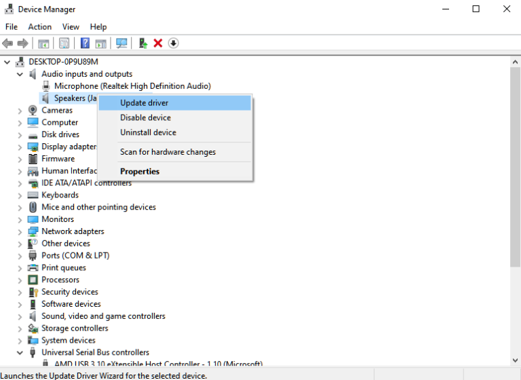Collapse the Universal Serial Bus controllers node

point(20,352)
